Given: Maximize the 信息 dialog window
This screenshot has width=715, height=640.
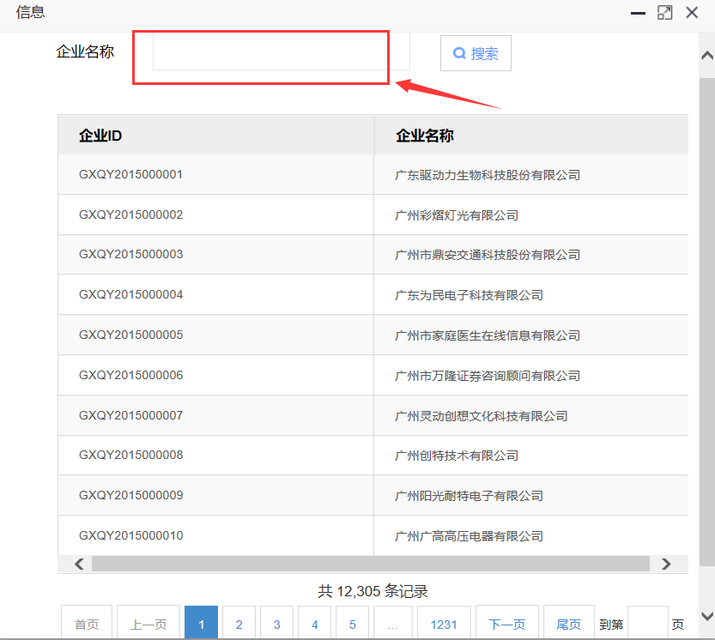Looking at the screenshot, I should coord(665,13).
